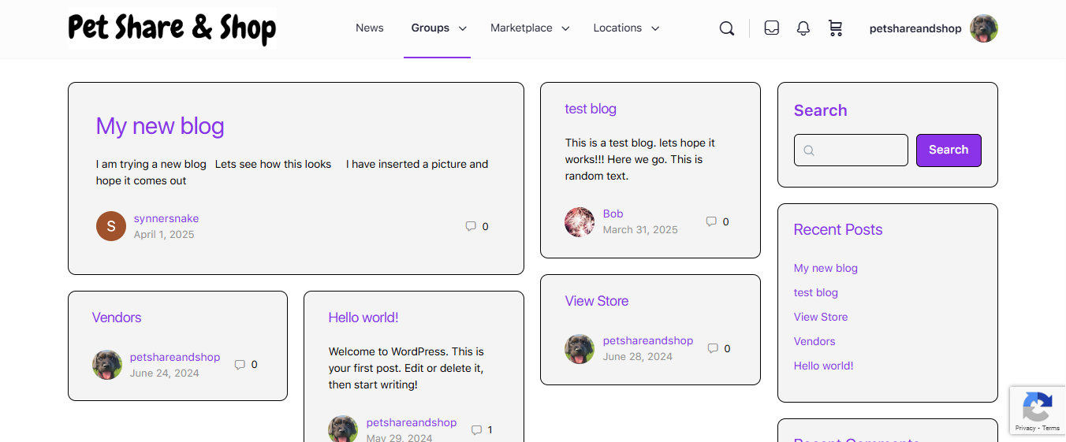Click the Pet Share & Shop logo
Image resolution: width=1066 pixels, height=442 pixels.
tap(172, 28)
